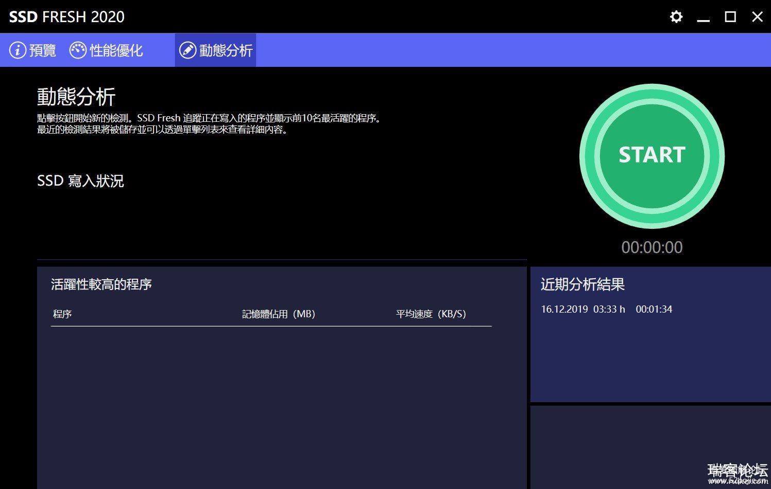Click the info icon beside 預覽

[x=18, y=50]
